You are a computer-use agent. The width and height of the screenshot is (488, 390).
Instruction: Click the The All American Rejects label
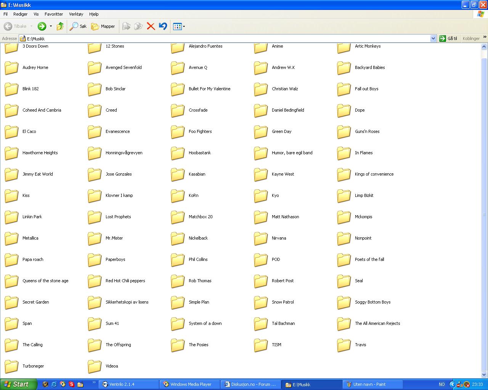click(x=377, y=323)
